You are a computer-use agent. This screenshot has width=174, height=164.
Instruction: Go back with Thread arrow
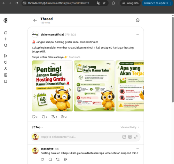tap(35, 20)
